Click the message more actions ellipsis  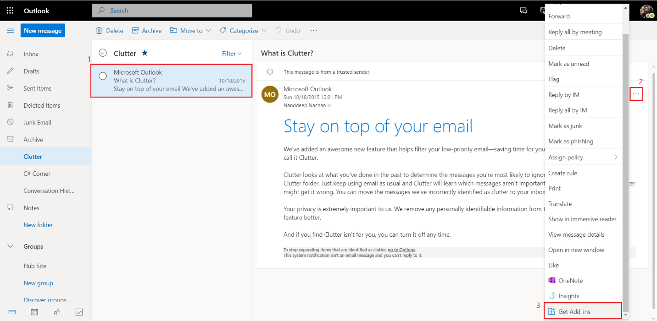636,94
